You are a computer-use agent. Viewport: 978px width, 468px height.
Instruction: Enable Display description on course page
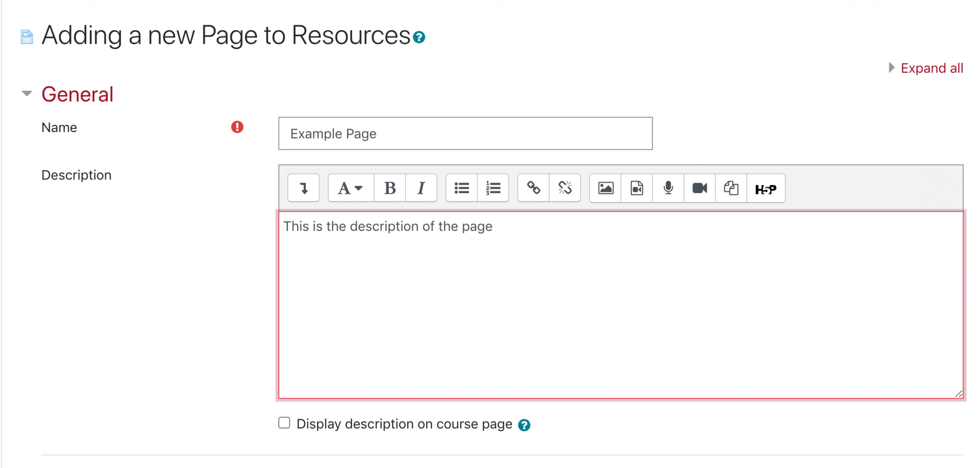click(284, 423)
